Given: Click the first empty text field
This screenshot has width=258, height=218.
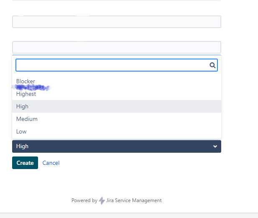Looking at the screenshot, I should [x=117, y=22].
